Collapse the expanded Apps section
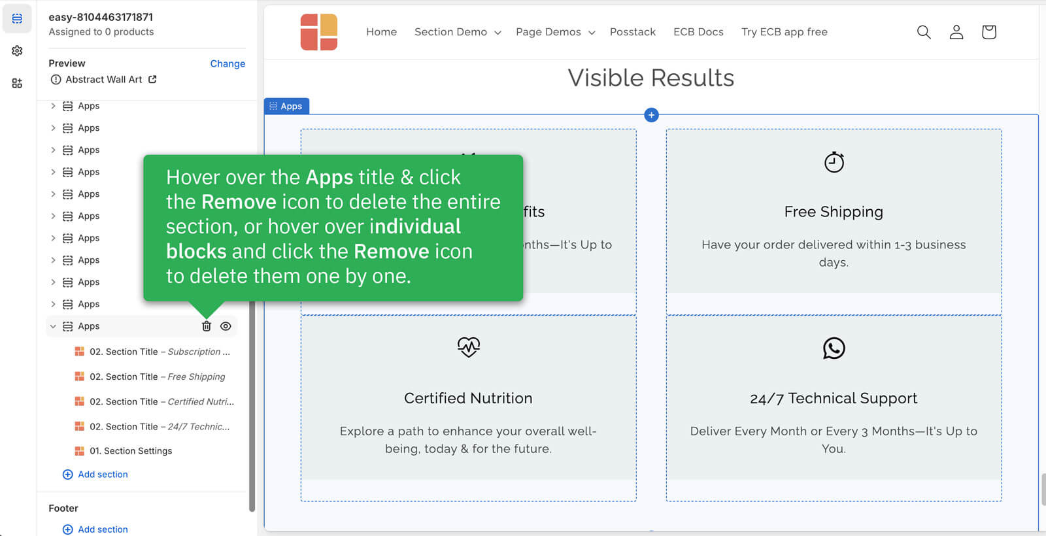Image resolution: width=1046 pixels, height=536 pixels. pyautogui.click(x=53, y=326)
